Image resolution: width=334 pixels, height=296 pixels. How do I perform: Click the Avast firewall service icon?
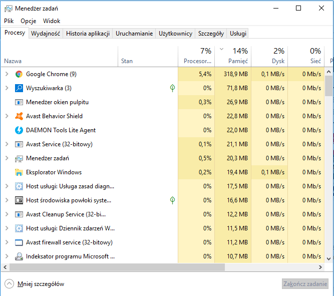tap(19, 242)
